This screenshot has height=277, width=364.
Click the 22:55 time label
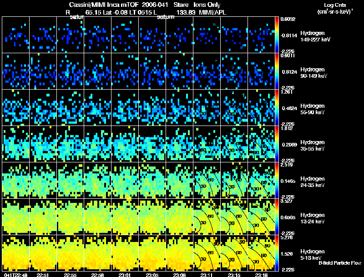[x=70, y=275]
